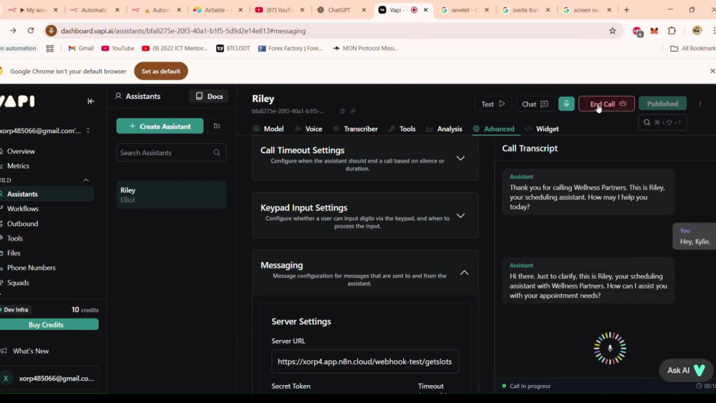The height and width of the screenshot is (403, 716).
Task: Click the site info icon in address bar
Action: (51, 31)
